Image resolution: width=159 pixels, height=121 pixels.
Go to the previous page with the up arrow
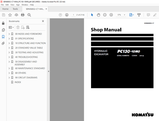point(60,15)
